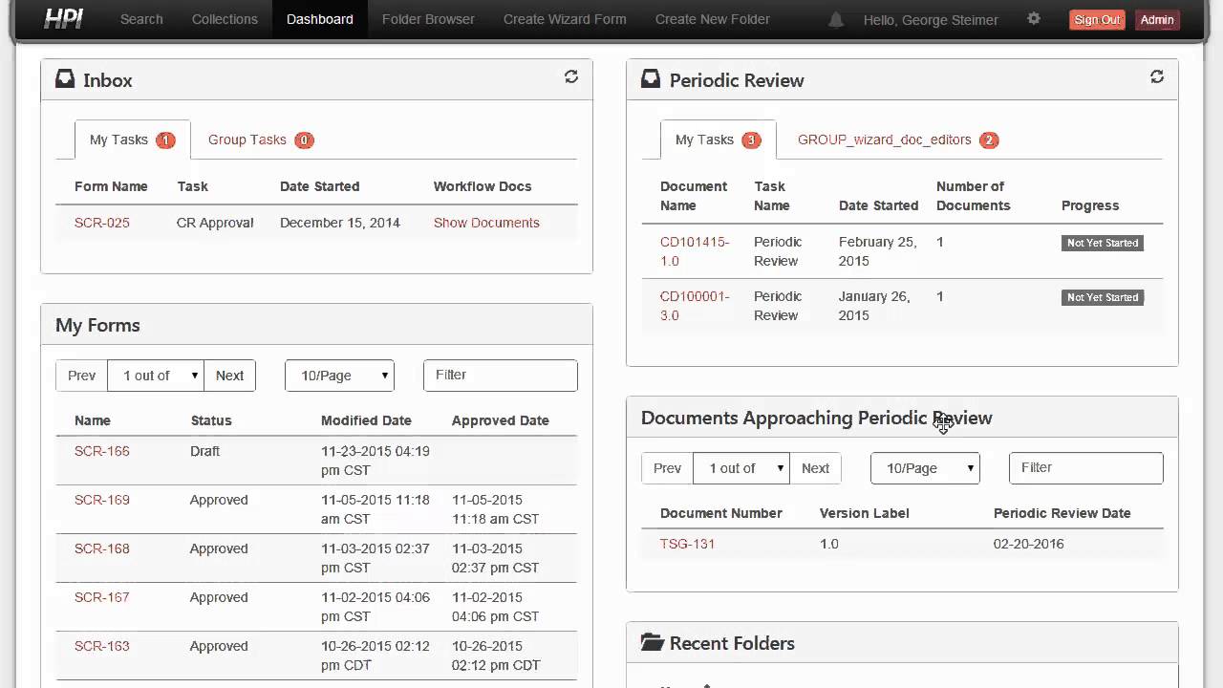
Task: Click the My Forms Name column header
Action: coord(93,420)
